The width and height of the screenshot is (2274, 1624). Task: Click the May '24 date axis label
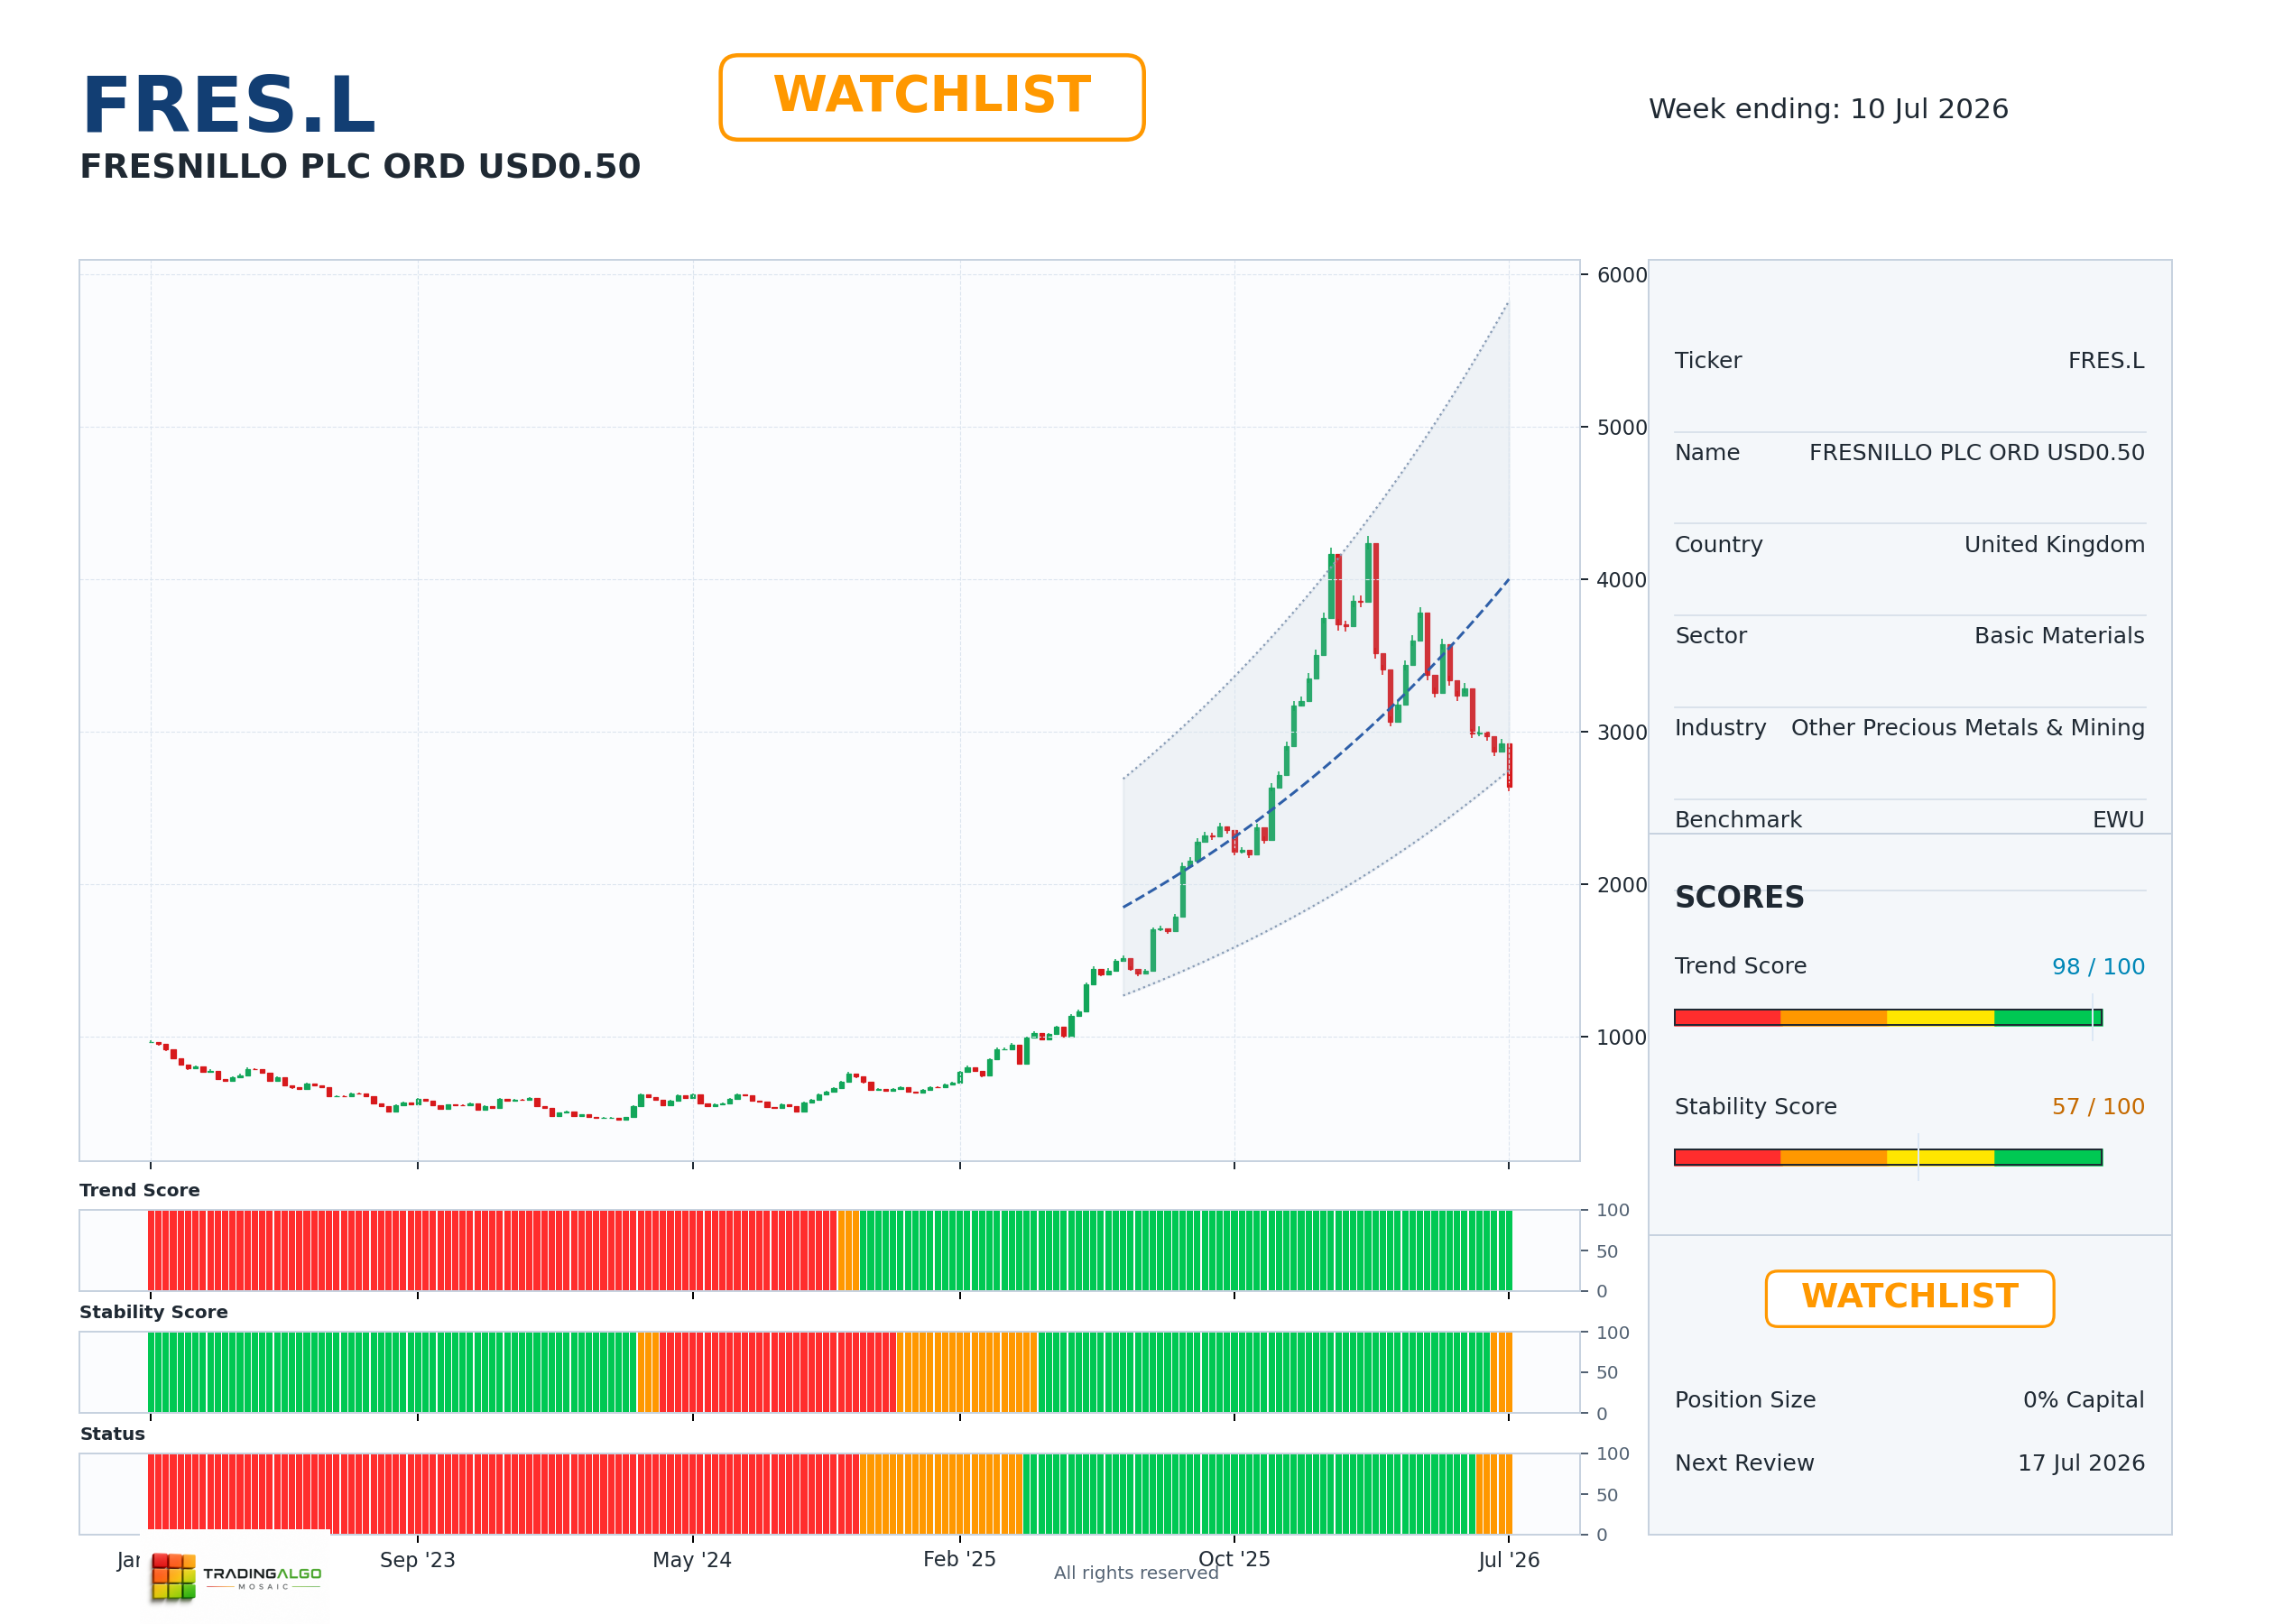(x=692, y=1560)
